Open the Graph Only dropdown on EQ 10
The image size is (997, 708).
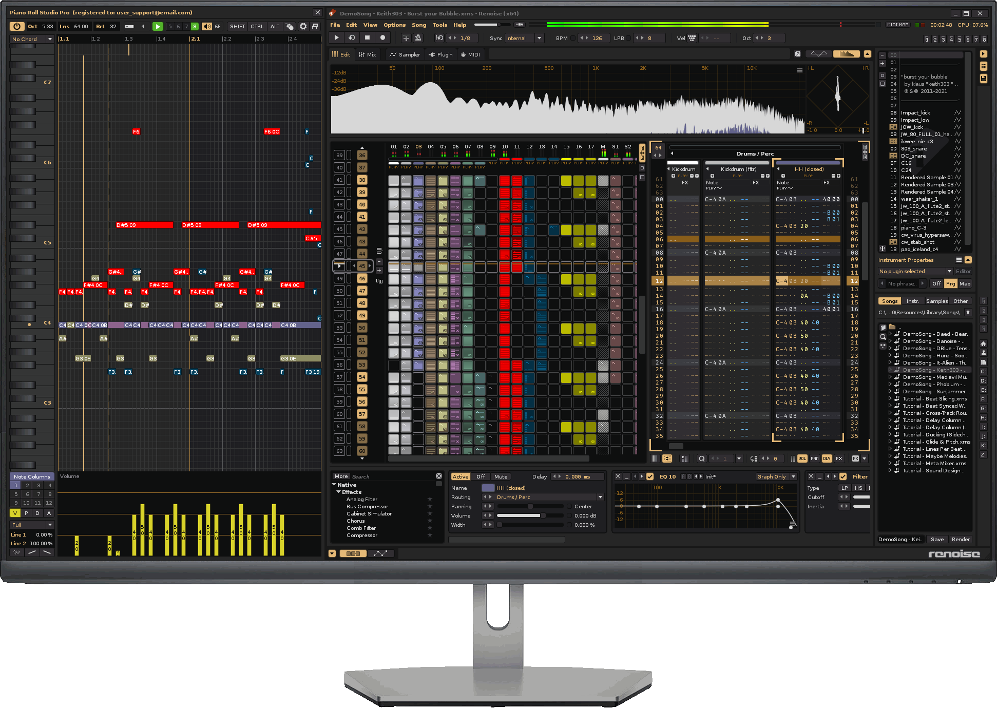pos(776,476)
